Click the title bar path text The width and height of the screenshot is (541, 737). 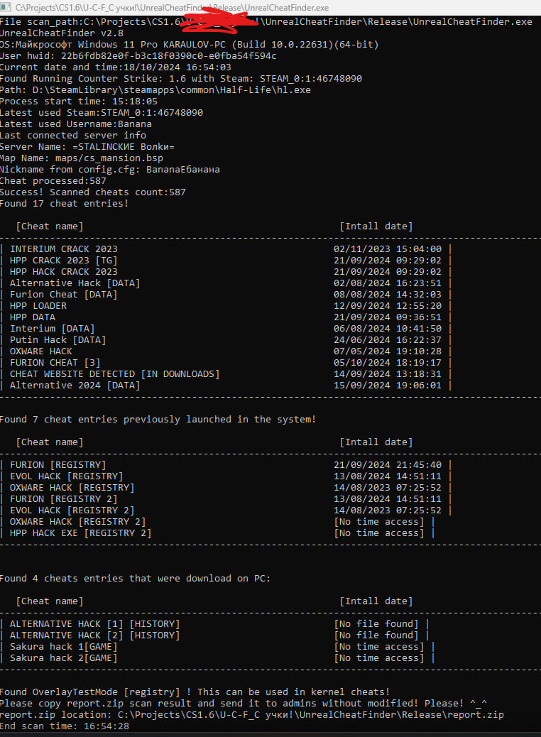(172, 8)
